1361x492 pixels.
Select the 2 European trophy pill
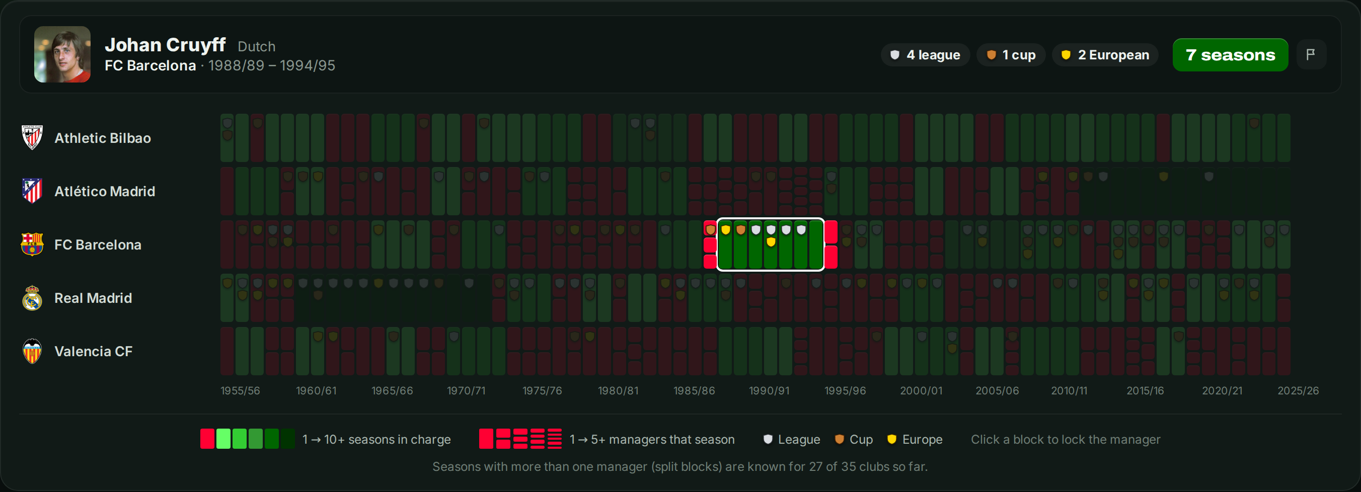pyautogui.click(x=1105, y=55)
